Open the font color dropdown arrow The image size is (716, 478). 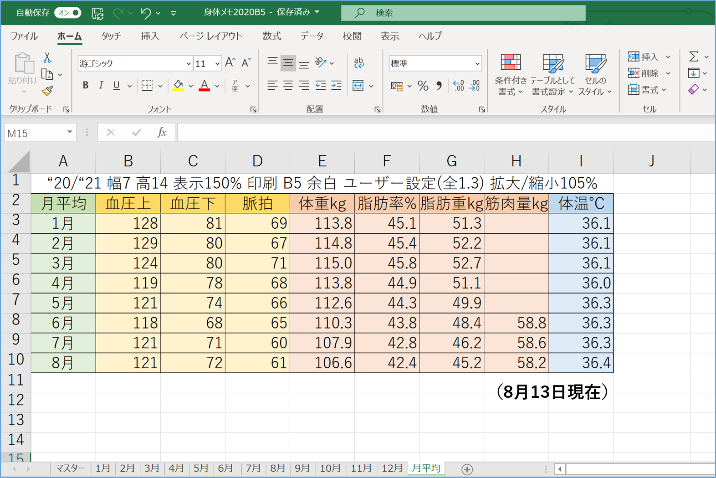point(217,86)
